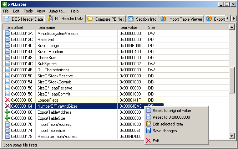The image size is (238, 149).
Task: Select Exit in the context menu
Action: [156, 141]
